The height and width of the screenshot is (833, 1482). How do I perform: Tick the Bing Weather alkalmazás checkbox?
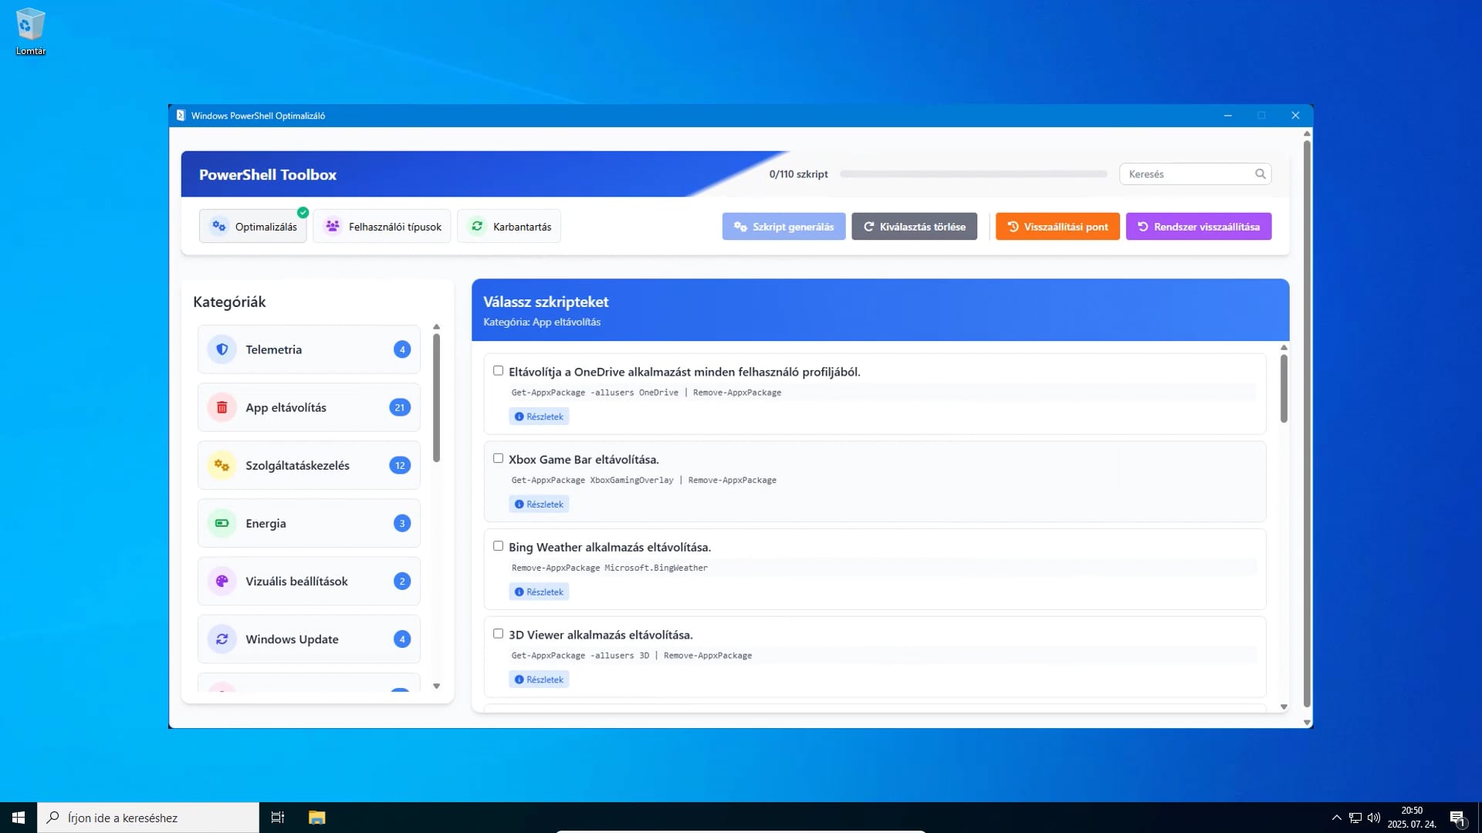(498, 546)
